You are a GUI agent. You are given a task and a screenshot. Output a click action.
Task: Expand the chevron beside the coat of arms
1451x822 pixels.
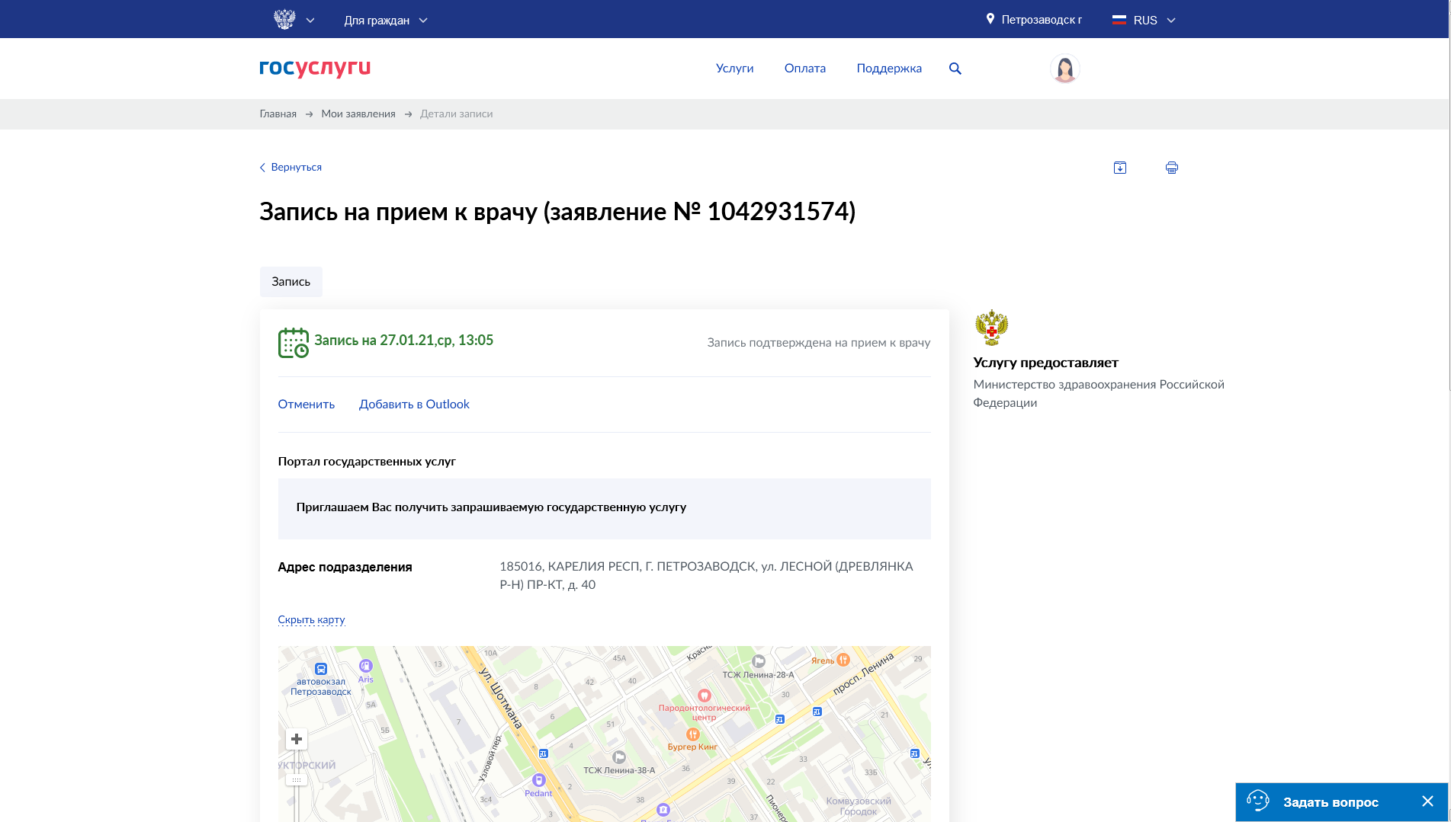click(x=310, y=21)
